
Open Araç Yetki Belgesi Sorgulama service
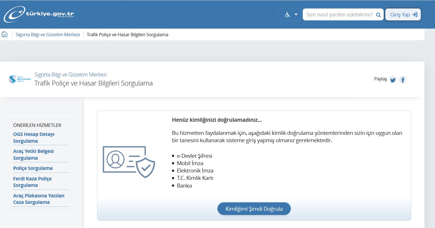tap(33, 155)
